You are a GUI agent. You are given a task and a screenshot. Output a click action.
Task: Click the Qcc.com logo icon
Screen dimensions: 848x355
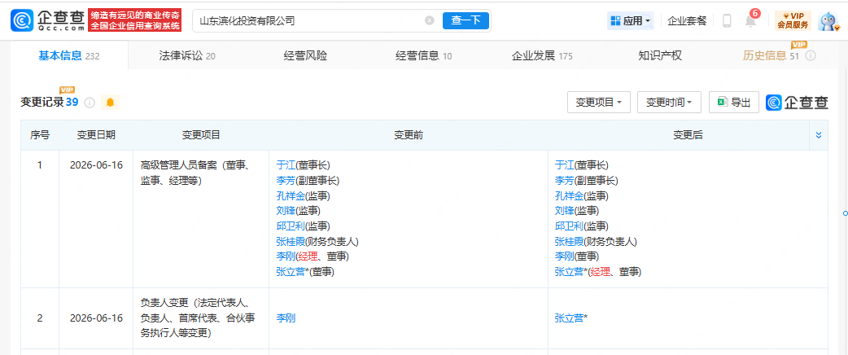[22, 20]
